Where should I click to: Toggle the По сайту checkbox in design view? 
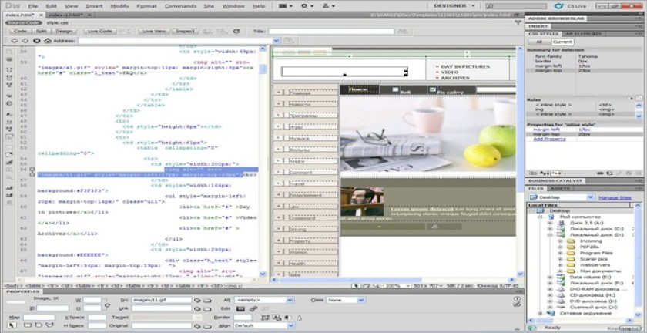pyautogui.click(x=432, y=89)
